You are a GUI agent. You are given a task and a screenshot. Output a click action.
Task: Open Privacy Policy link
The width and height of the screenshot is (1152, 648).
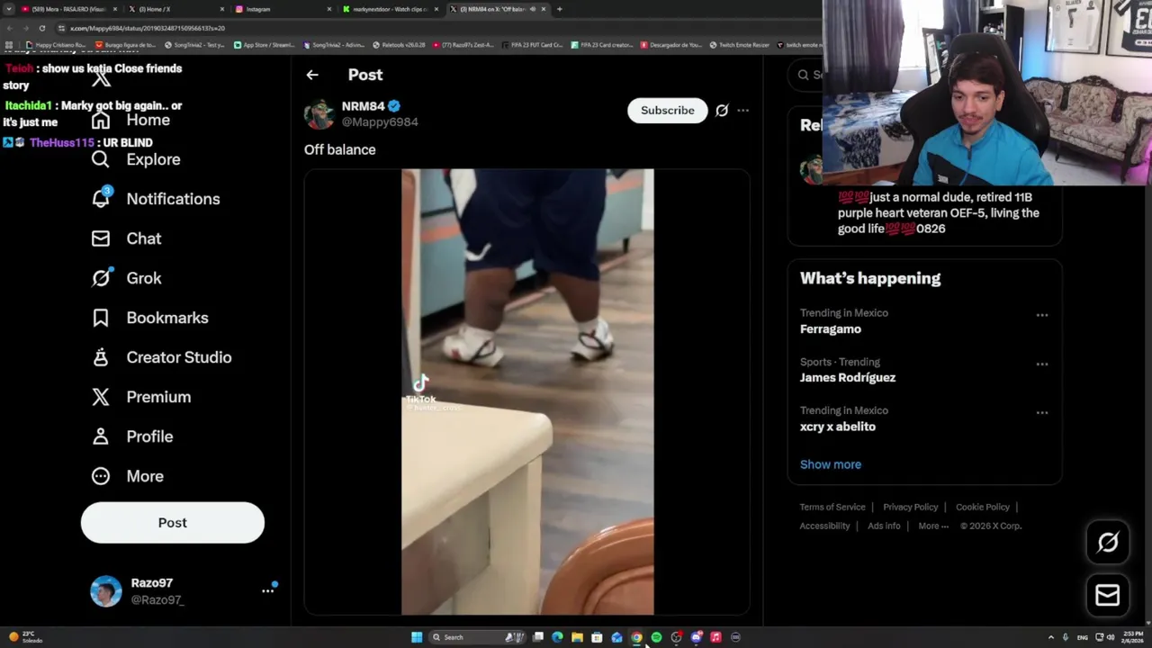911,507
